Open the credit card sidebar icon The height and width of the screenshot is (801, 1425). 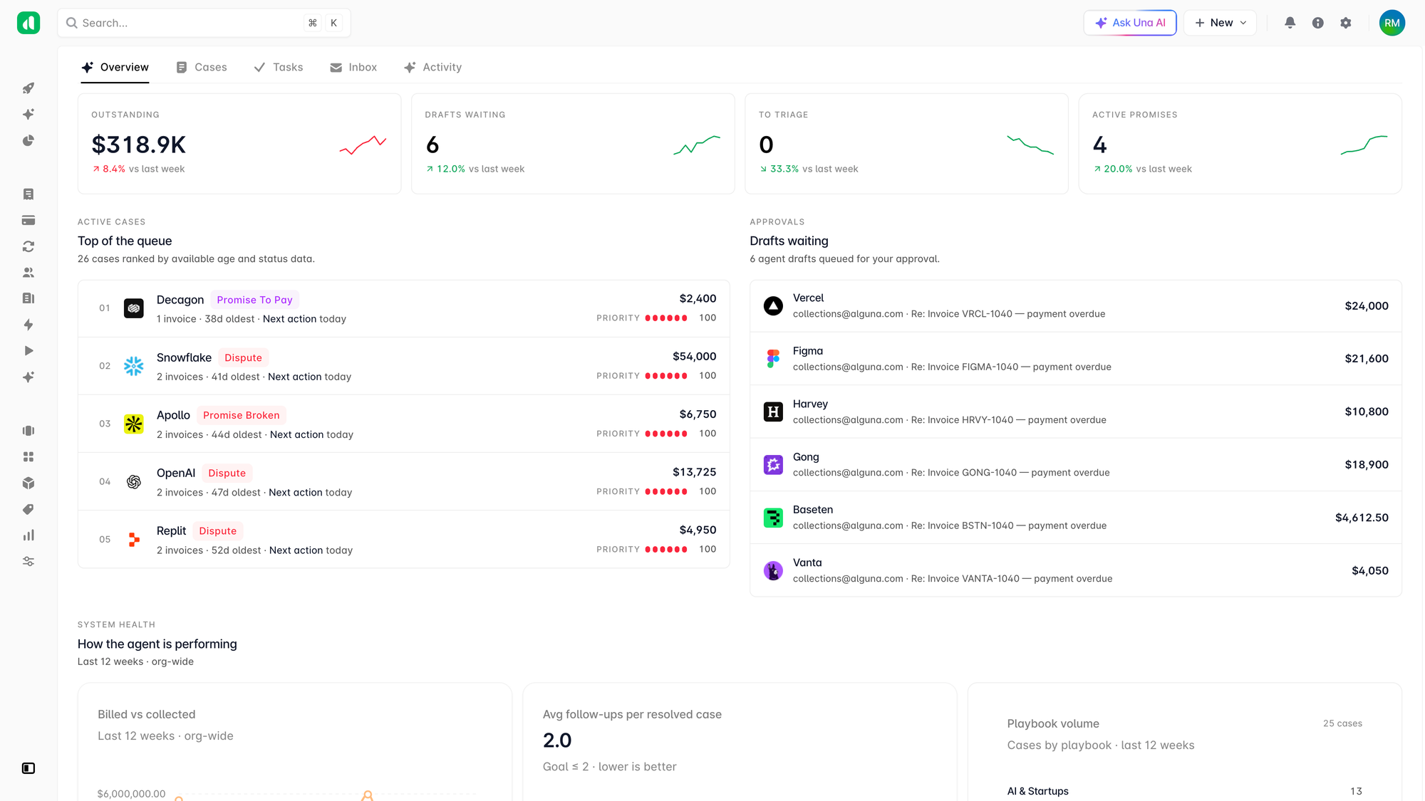[28, 221]
